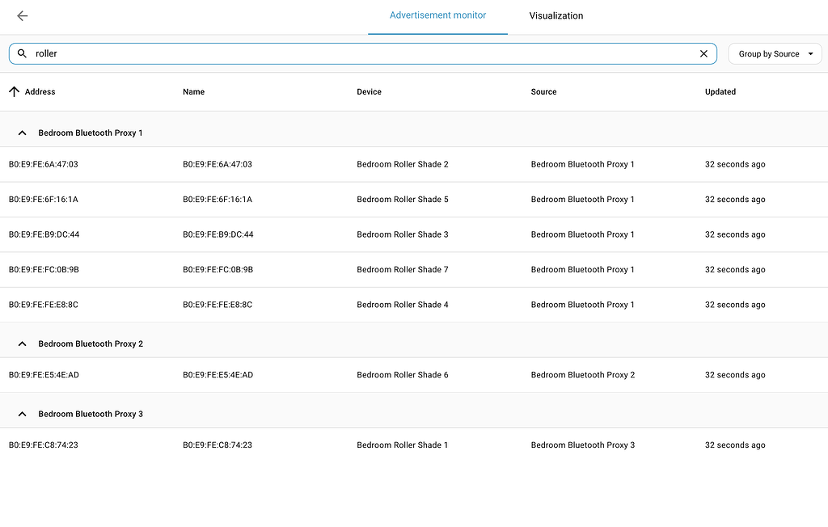This screenshot has width=828, height=527.
Task: Sort by the Source column header
Action: pos(544,92)
